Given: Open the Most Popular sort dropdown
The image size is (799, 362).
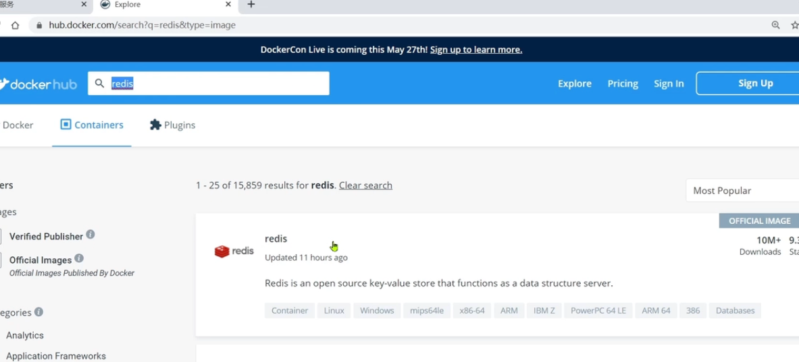Looking at the screenshot, I should click(x=742, y=191).
